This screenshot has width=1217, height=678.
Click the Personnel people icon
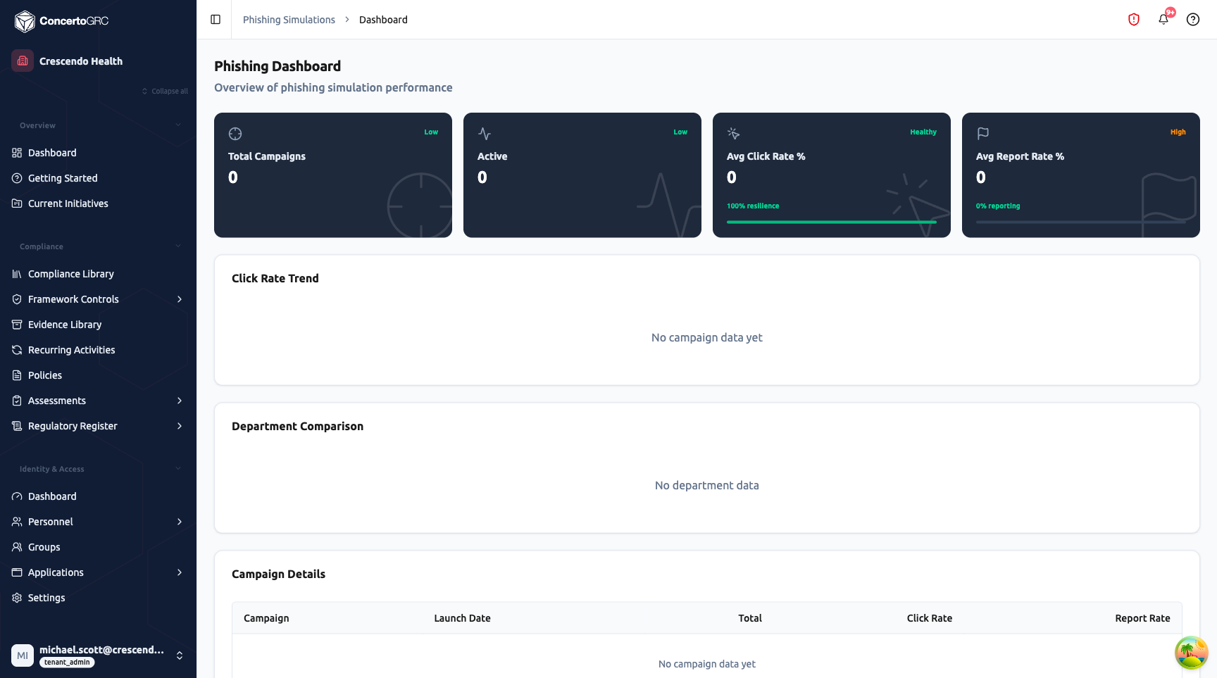point(17,522)
